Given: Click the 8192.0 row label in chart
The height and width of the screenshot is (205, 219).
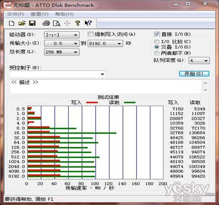Looking at the screenshot, I should coord(17,176).
